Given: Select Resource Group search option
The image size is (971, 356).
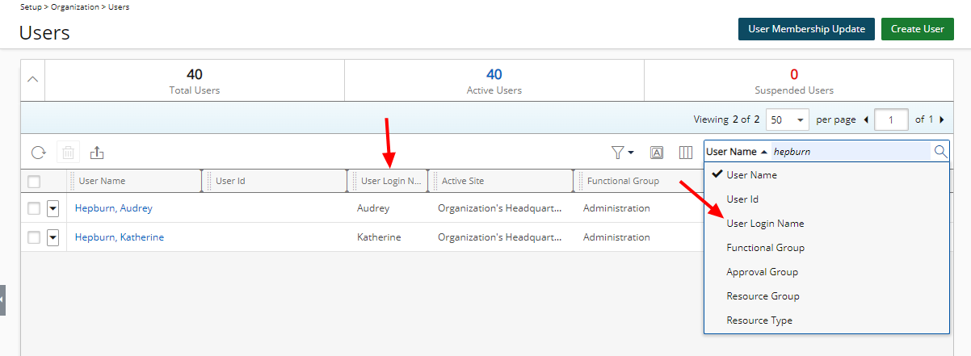Looking at the screenshot, I should pos(826,296).
